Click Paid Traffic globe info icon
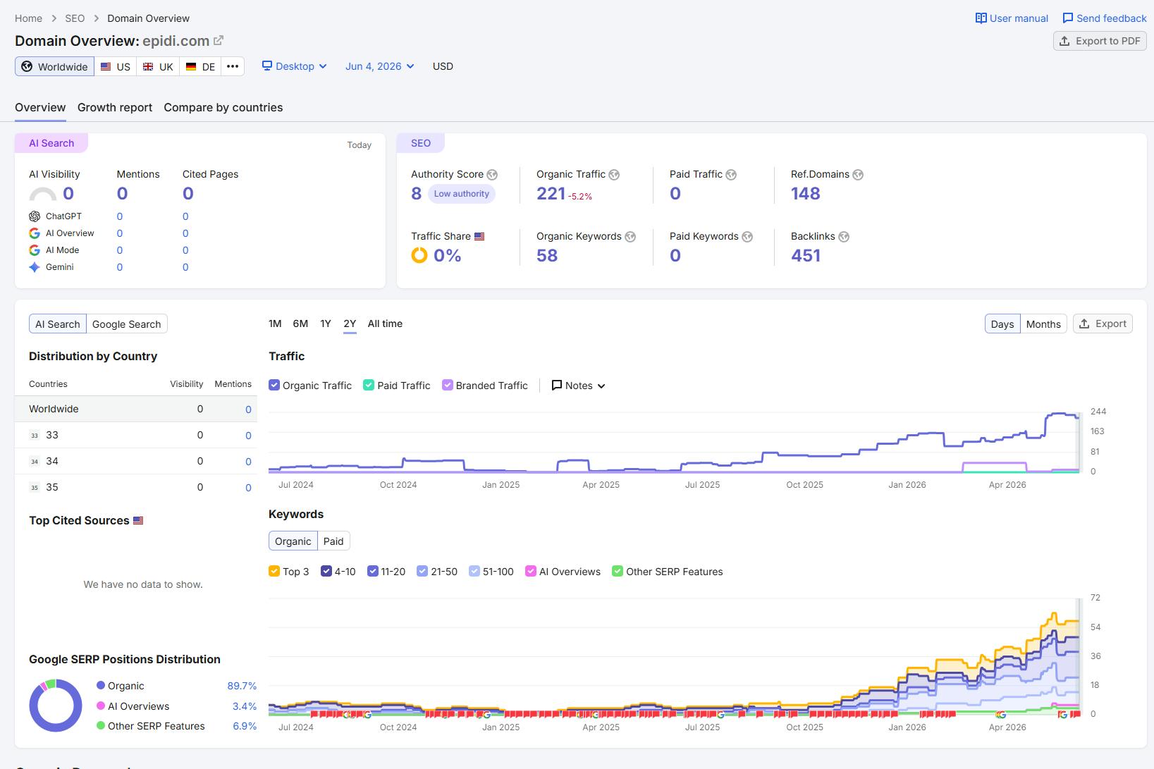Viewport: 1154px width, 769px height. 731,175
